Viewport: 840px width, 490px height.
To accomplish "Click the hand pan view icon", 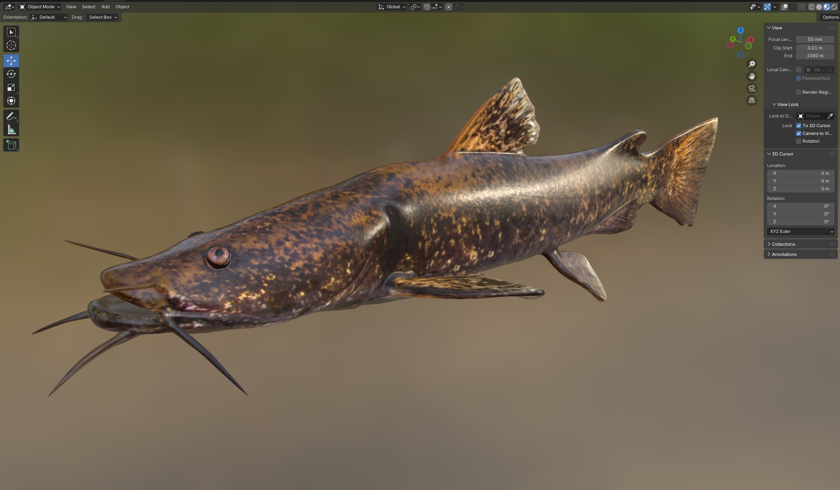I will [751, 76].
